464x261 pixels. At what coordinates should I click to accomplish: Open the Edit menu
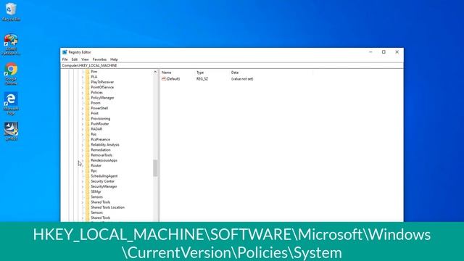74,59
